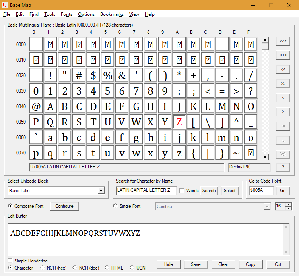Click the Copy button
299x276 pixels.
point(250,264)
